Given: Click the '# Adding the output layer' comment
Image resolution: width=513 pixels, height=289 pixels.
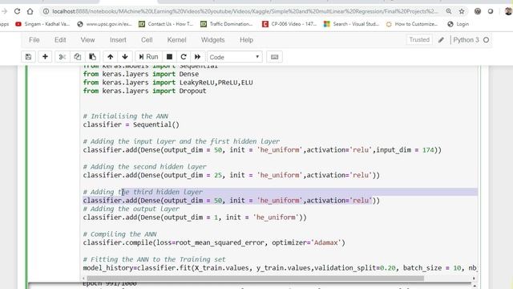Looking at the screenshot, I should 131,209.
